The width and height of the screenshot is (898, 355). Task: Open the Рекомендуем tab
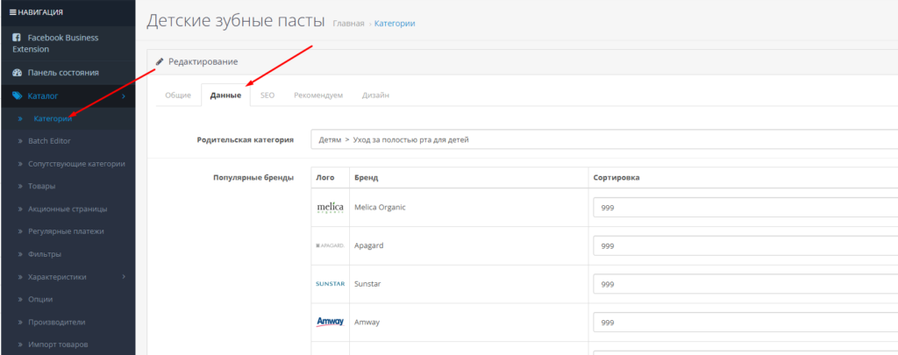(318, 95)
